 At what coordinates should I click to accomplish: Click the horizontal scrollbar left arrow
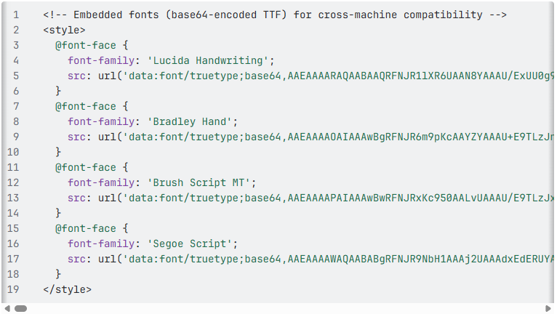click(7, 308)
